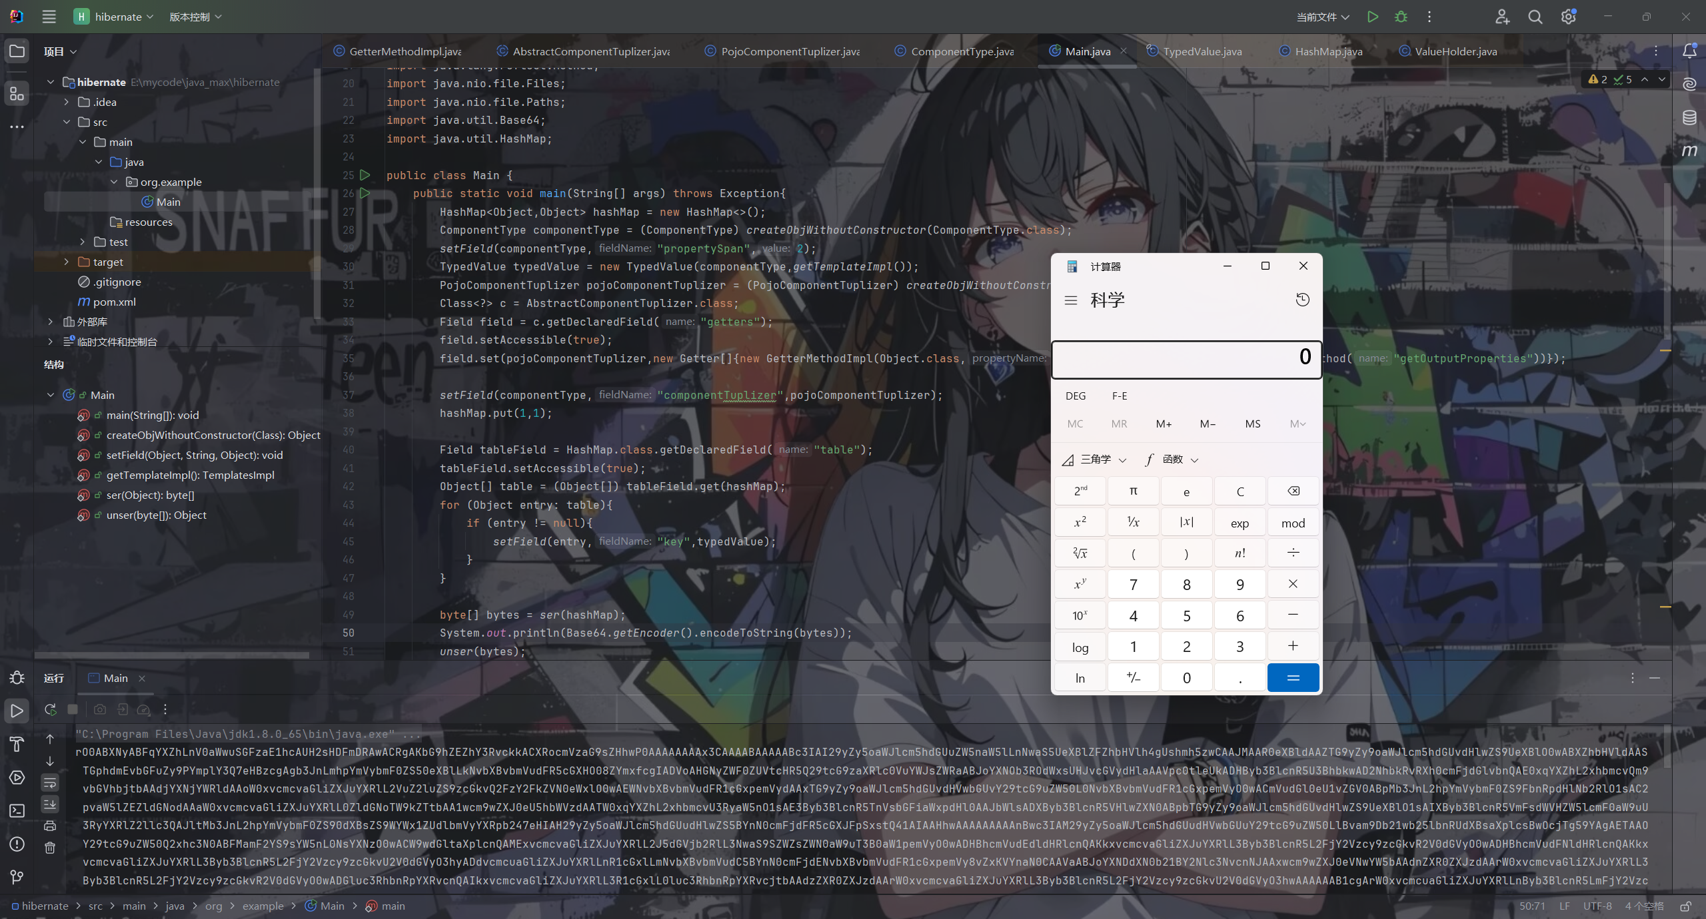Open the Debug tool window from left strip
This screenshot has width=1706, height=919.
(x=17, y=678)
